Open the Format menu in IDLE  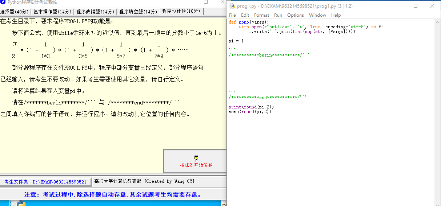261,15
